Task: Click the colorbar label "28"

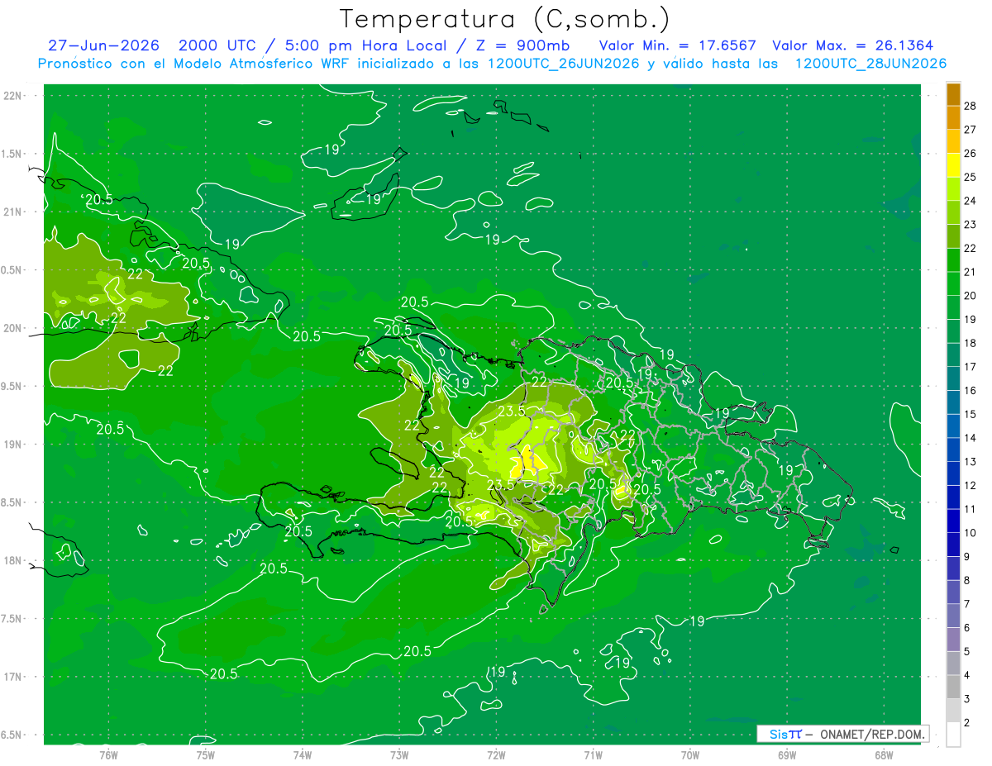Action: pos(971,106)
